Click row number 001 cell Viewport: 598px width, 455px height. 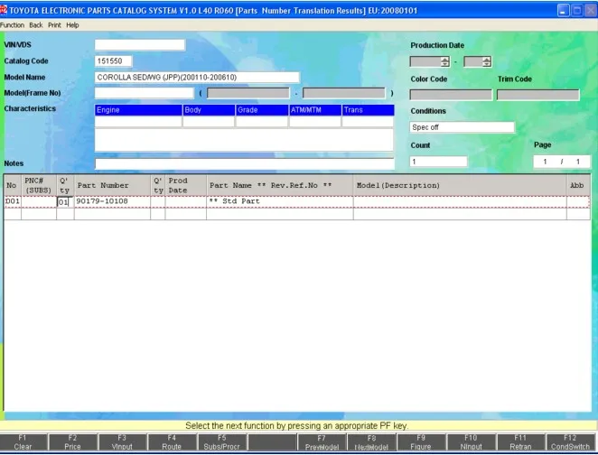[x=13, y=201]
